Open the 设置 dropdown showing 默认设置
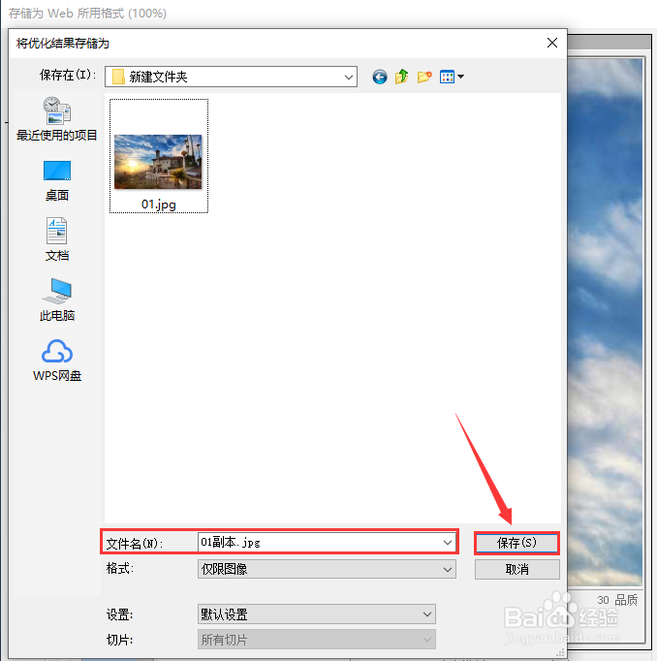657x661 pixels. point(317,614)
